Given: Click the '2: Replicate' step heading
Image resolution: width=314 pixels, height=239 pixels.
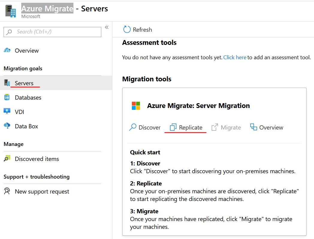Looking at the screenshot, I should (x=146, y=183).
